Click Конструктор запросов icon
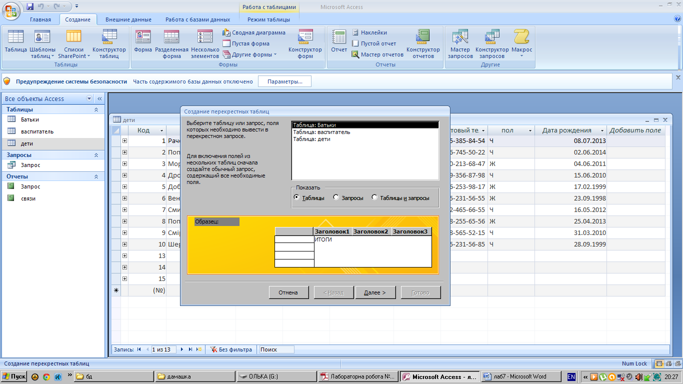This screenshot has height=384, width=683. 492,43
